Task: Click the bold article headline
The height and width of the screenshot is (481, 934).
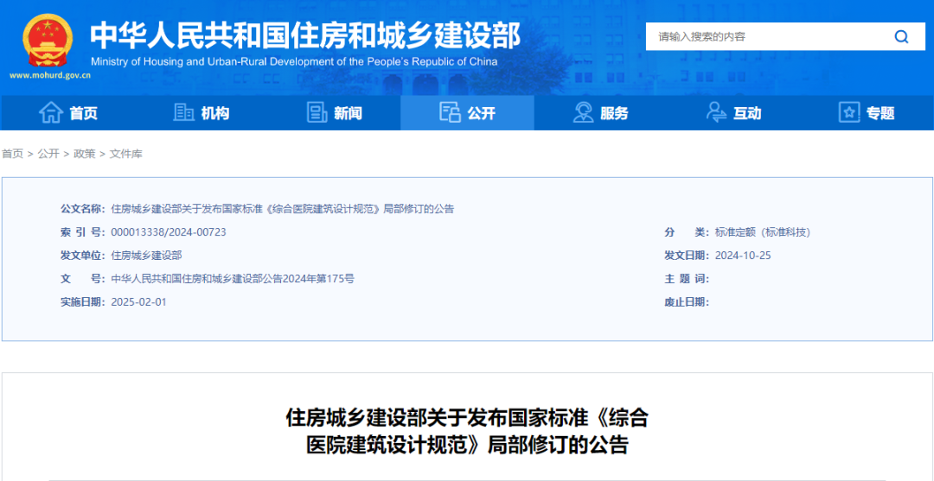Action: pos(467,431)
